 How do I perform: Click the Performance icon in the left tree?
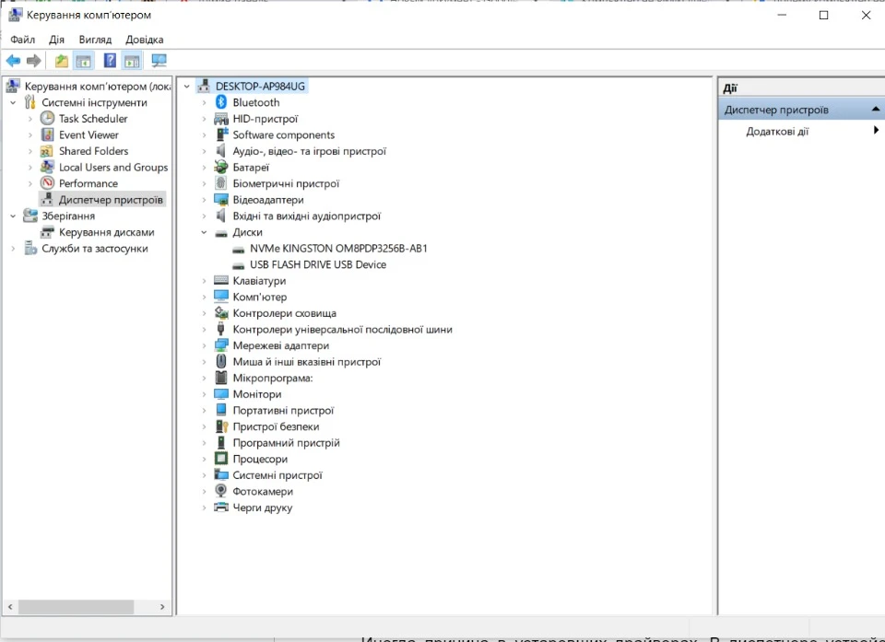48,183
